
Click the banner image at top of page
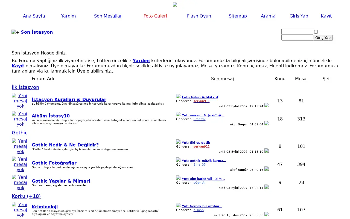tap(175, 4)
